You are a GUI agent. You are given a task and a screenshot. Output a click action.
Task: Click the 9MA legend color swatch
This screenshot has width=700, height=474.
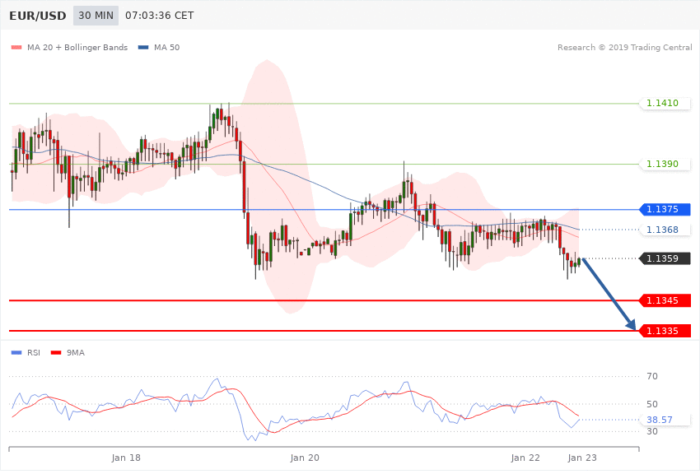[x=56, y=353]
